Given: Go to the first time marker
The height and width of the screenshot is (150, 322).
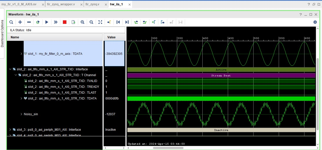Looking at the screenshot, I should click(118, 22).
